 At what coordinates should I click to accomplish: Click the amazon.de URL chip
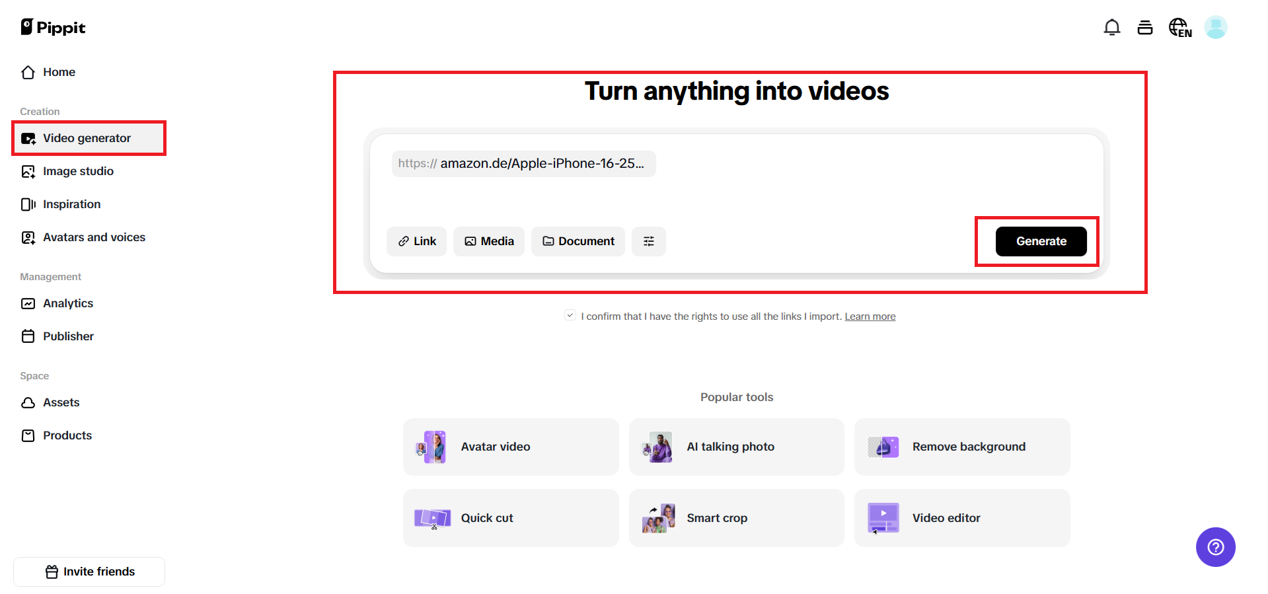click(x=524, y=163)
